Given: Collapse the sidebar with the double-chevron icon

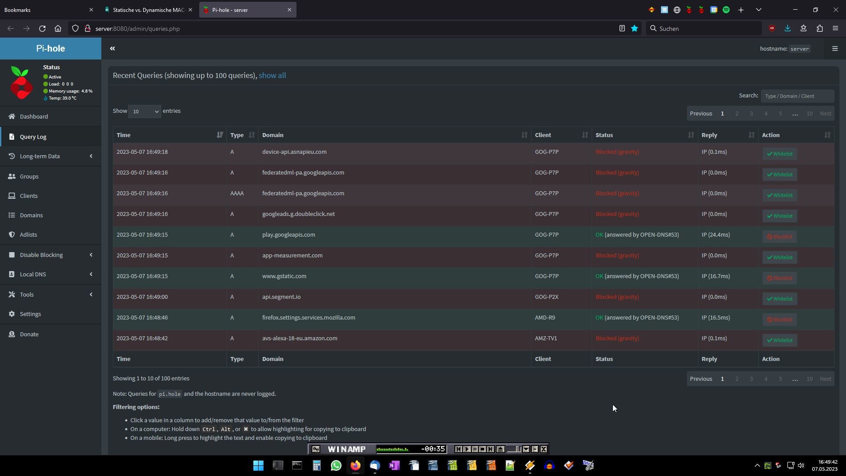Looking at the screenshot, I should pyautogui.click(x=112, y=48).
